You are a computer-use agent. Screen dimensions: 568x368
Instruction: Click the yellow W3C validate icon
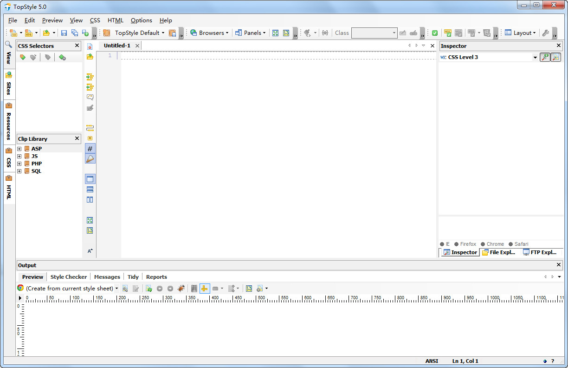447,33
